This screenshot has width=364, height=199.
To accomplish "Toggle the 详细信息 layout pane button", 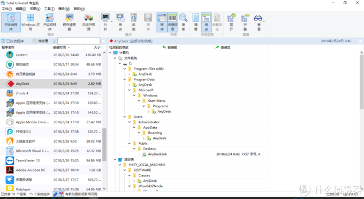I will coord(172,23).
